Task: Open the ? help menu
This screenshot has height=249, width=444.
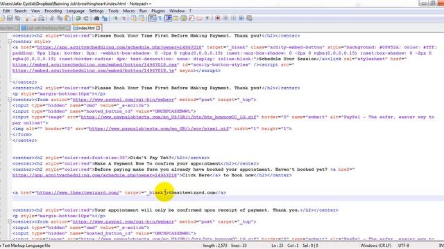Action: coord(190,11)
